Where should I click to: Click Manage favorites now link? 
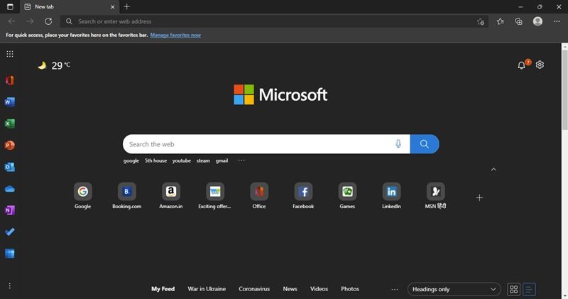tap(175, 35)
